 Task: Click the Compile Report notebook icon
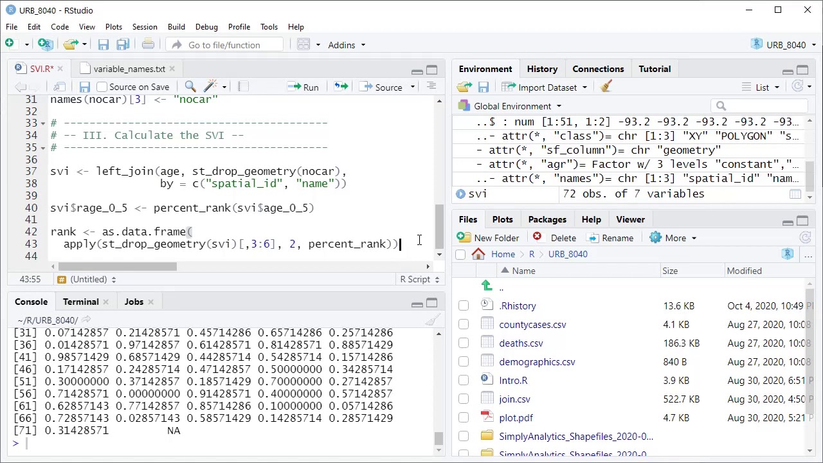point(243,87)
